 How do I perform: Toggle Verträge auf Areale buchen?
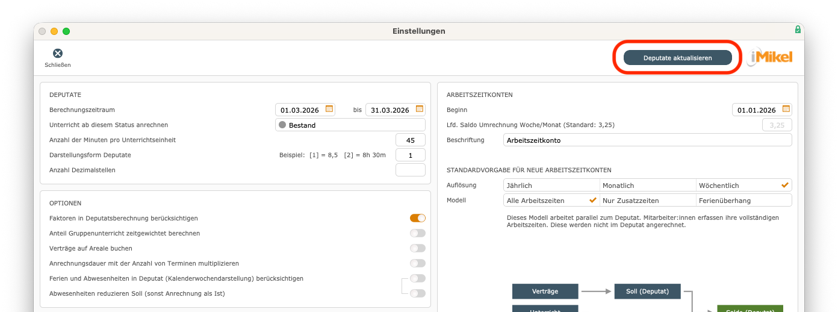tap(418, 248)
